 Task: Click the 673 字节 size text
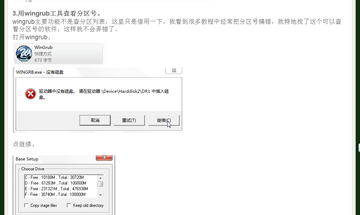(x=43, y=60)
